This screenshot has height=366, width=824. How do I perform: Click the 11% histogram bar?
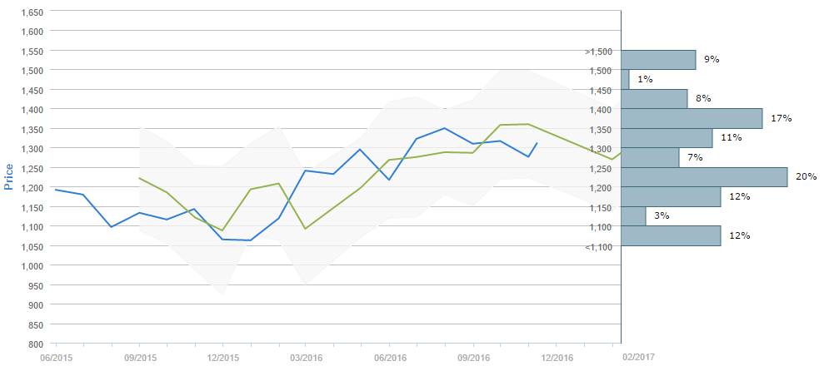pyautogui.click(x=667, y=138)
